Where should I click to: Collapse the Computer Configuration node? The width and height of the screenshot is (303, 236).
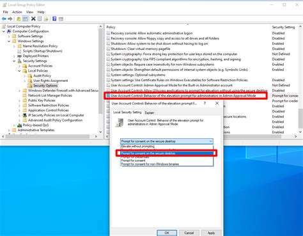4,31
